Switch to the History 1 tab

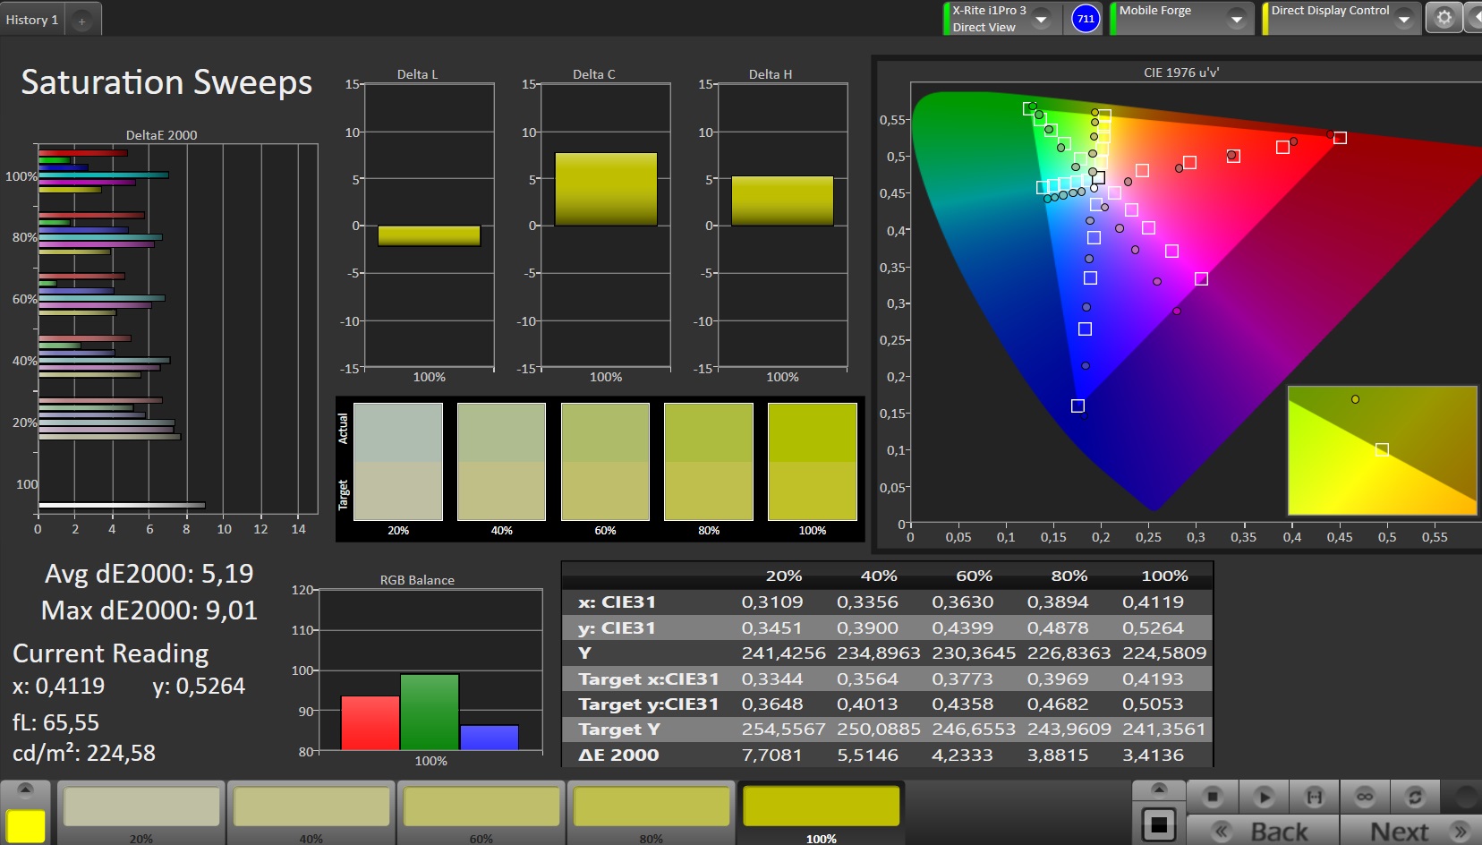pos(32,20)
